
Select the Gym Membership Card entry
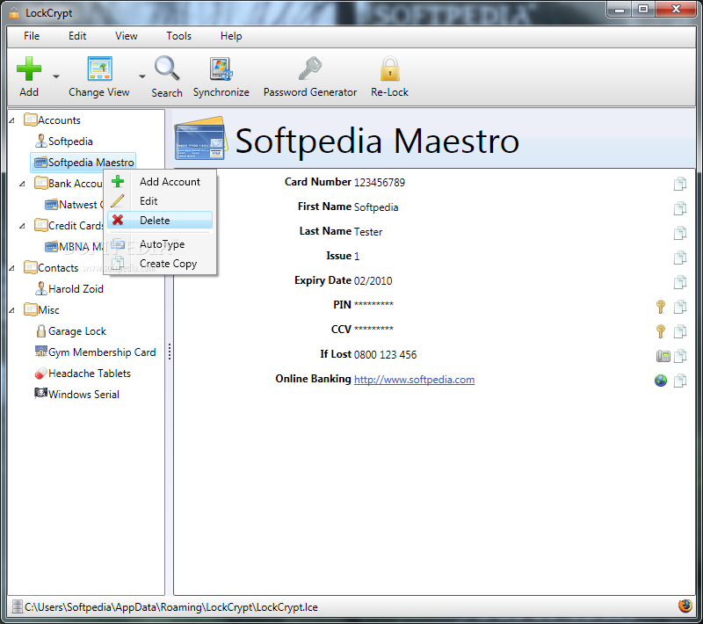(x=95, y=352)
